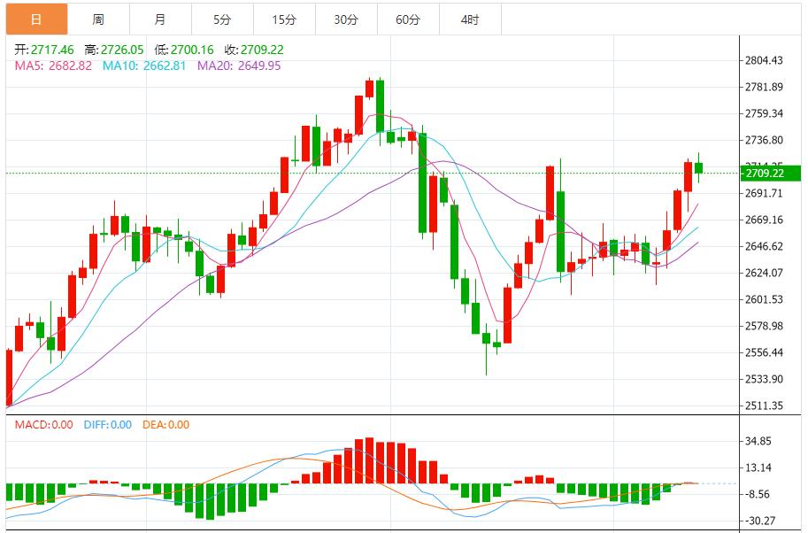Viewport: 808px width, 533px height.
Task: Open the 月 monthly chart tab
Action: [159, 19]
